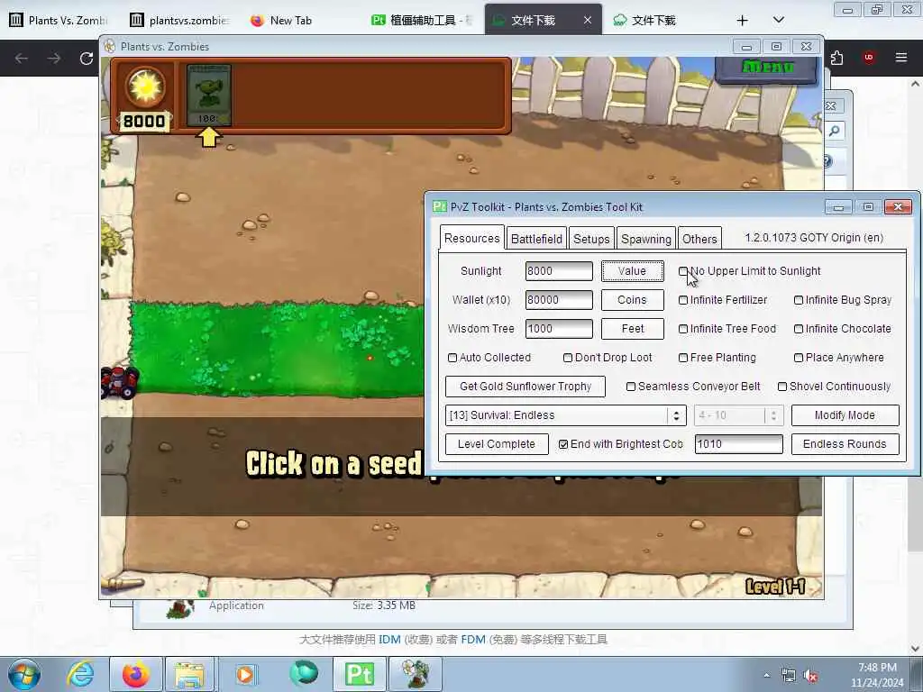Apply sunlight with the Value button

point(632,270)
